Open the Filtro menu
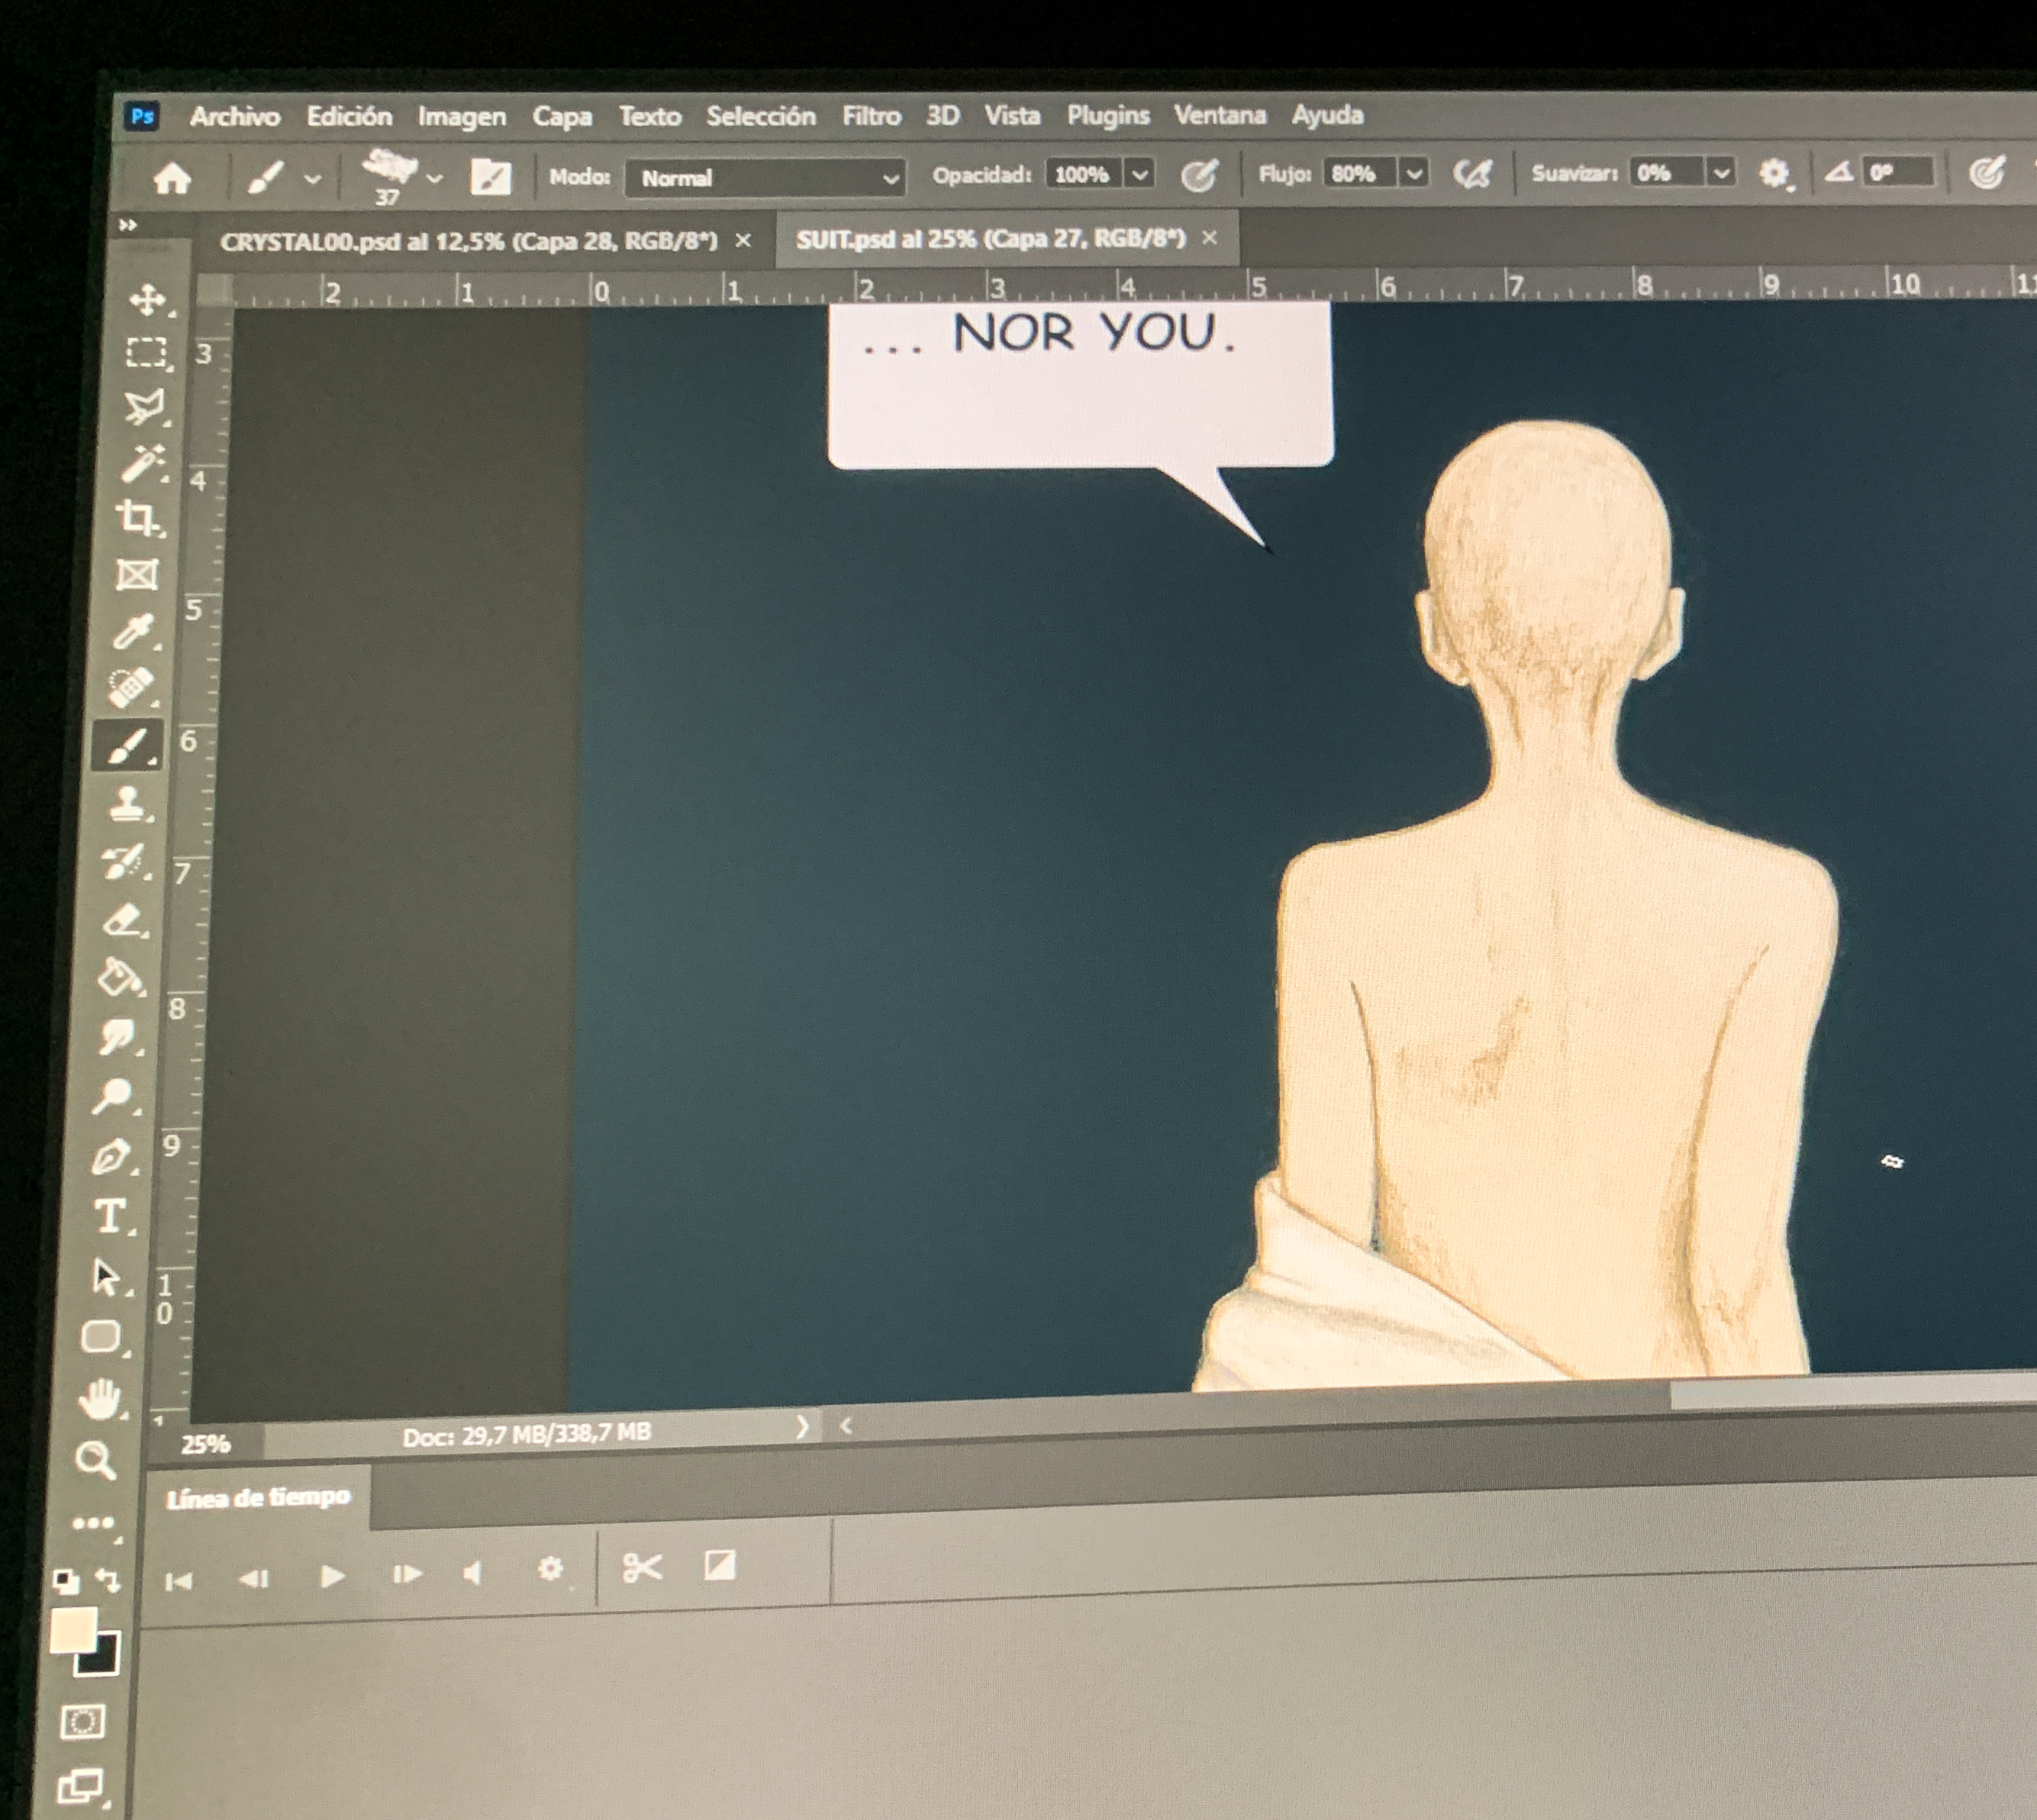The image size is (2037, 1820). click(870, 116)
